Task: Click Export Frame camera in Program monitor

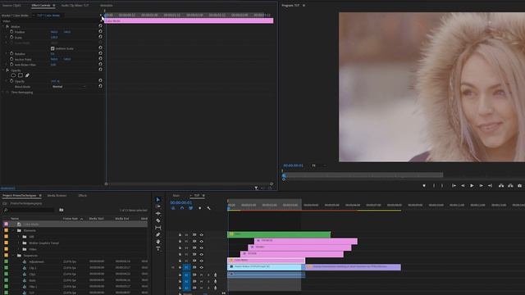Action: click(519, 186)
